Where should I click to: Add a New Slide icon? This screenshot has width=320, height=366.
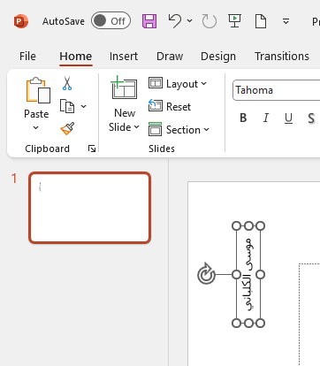click(124, 88)
